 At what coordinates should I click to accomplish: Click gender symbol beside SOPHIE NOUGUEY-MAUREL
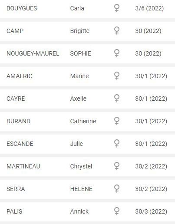117,53
